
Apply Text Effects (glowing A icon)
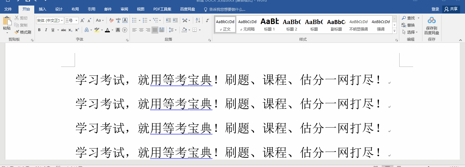click(86, 30)
